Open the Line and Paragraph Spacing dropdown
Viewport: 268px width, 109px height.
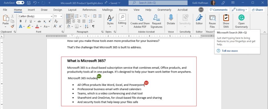click(92, 21)
